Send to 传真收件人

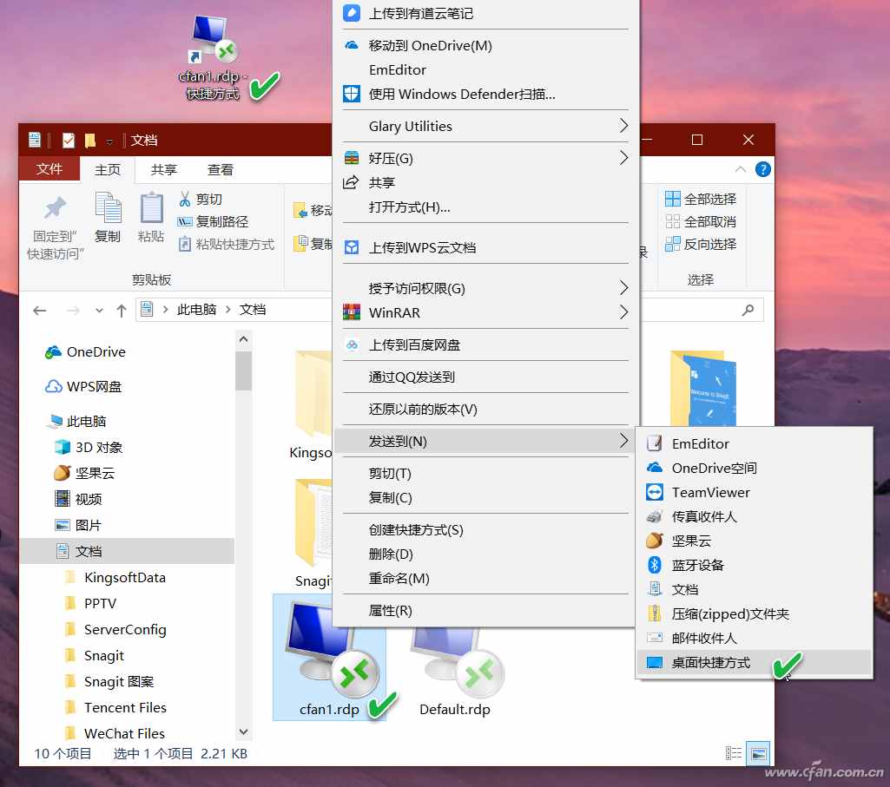[x=754, y=517]
